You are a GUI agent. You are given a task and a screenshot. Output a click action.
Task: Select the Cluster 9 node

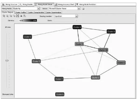60,94
